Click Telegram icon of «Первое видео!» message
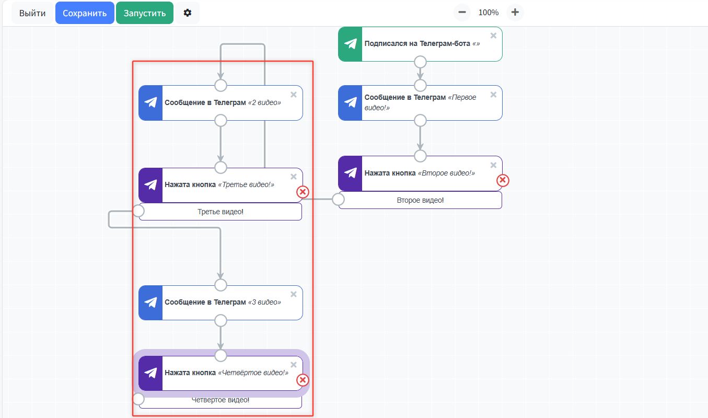 click(x=351, y=103)
